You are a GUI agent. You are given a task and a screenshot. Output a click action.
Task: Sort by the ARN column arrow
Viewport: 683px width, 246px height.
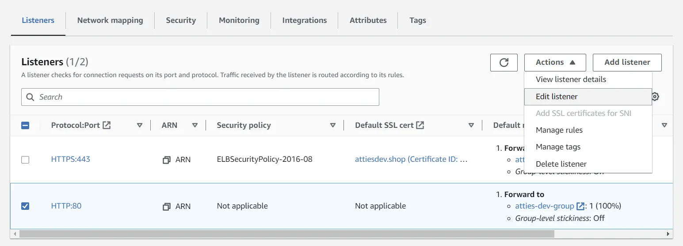click(195, 125)
